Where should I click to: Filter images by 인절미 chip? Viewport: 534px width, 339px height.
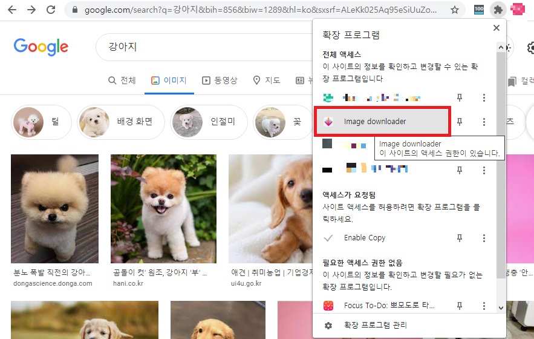209,122
